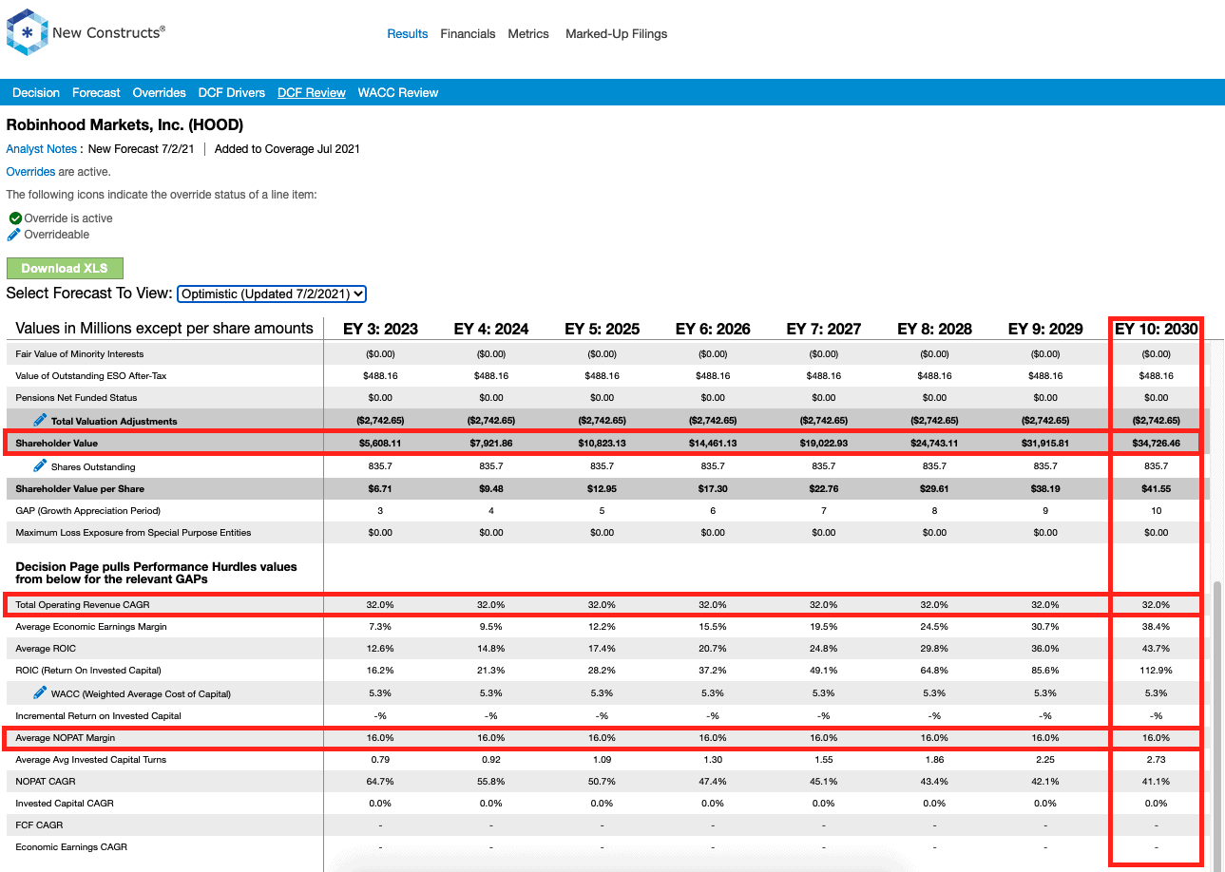Click the EY 4: 2024 column header

tap(491, 329)
